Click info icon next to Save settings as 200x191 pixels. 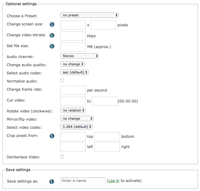point(52,181)
